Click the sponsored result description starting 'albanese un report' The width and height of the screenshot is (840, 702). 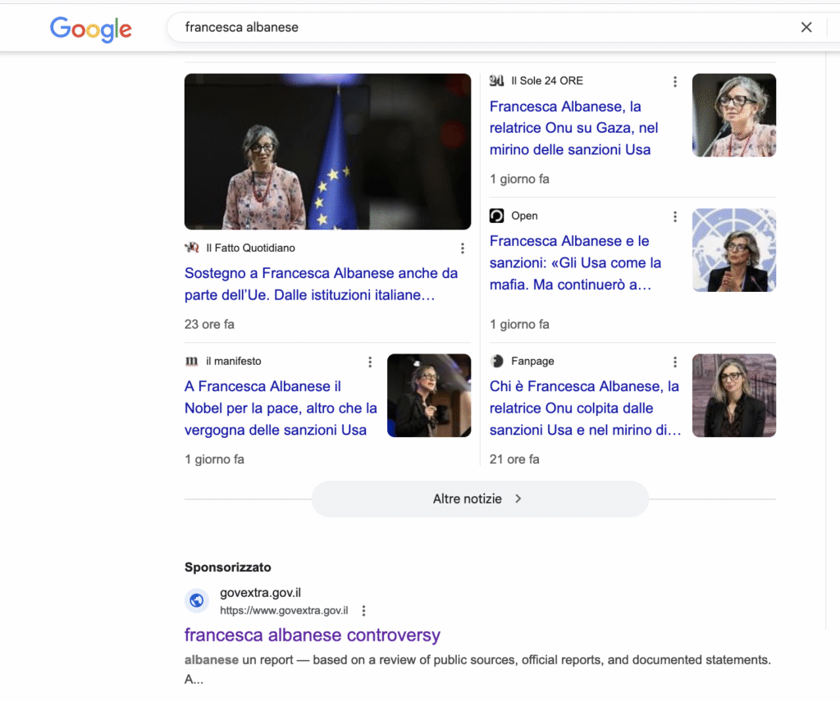coord(478,669)
